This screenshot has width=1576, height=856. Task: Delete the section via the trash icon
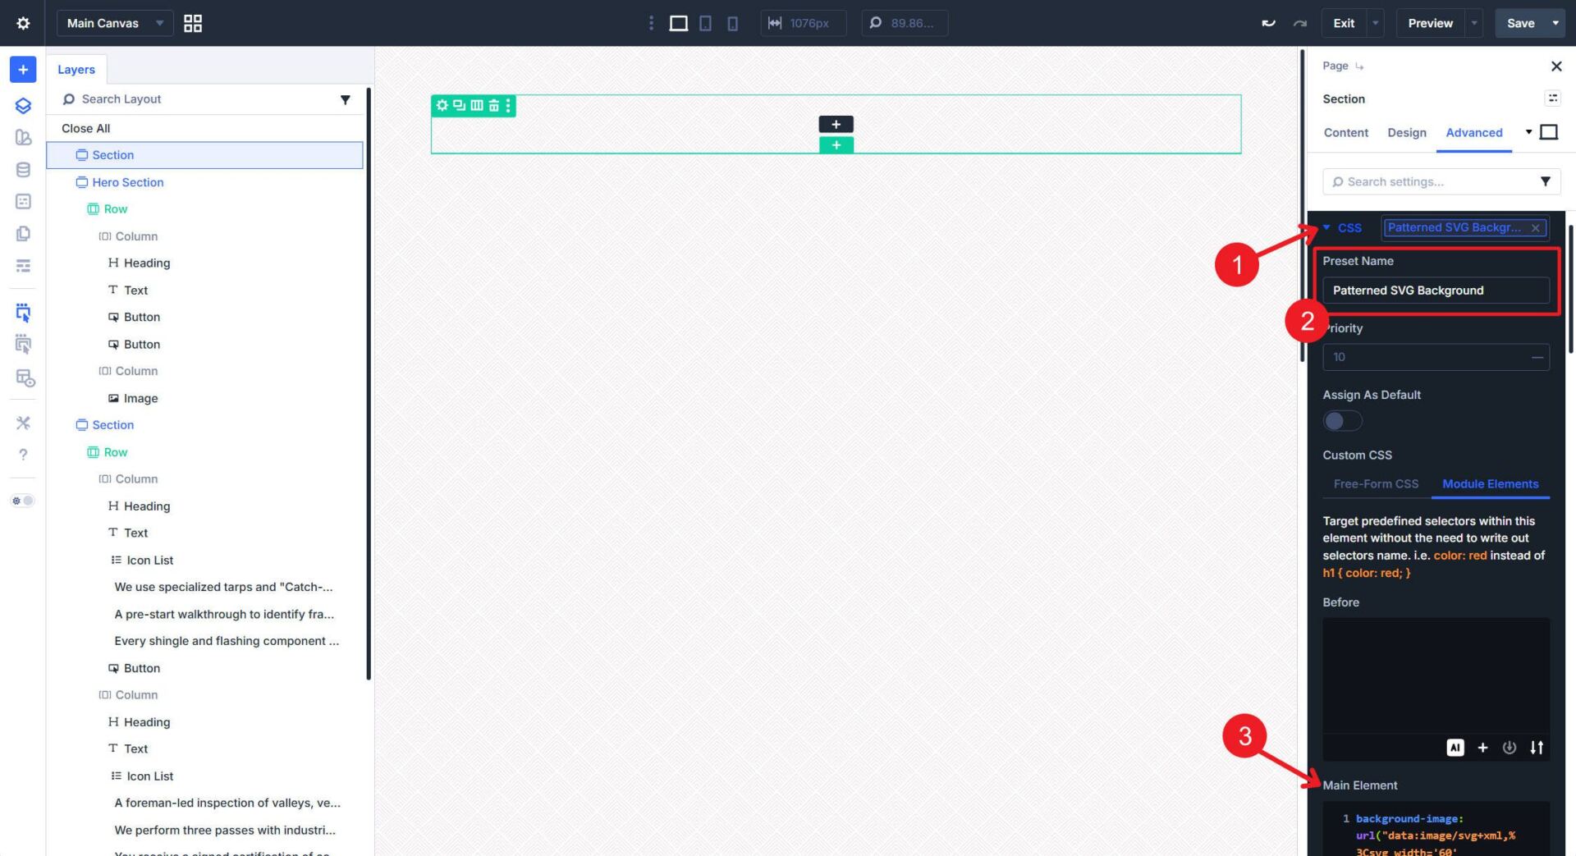[493, 105]
